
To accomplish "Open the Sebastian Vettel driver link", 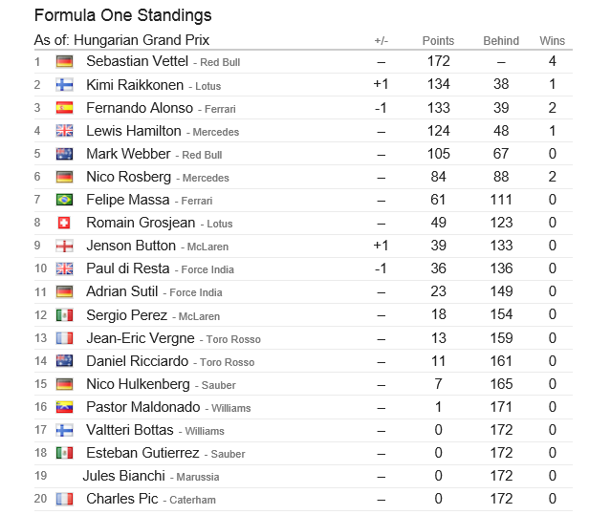I will tap(137, 61).
